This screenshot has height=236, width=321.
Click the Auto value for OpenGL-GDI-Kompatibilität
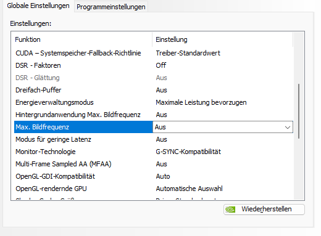[x=163, y=176]
